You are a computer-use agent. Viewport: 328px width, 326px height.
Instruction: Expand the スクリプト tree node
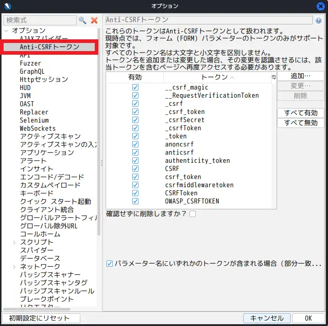tap(15, 242)
